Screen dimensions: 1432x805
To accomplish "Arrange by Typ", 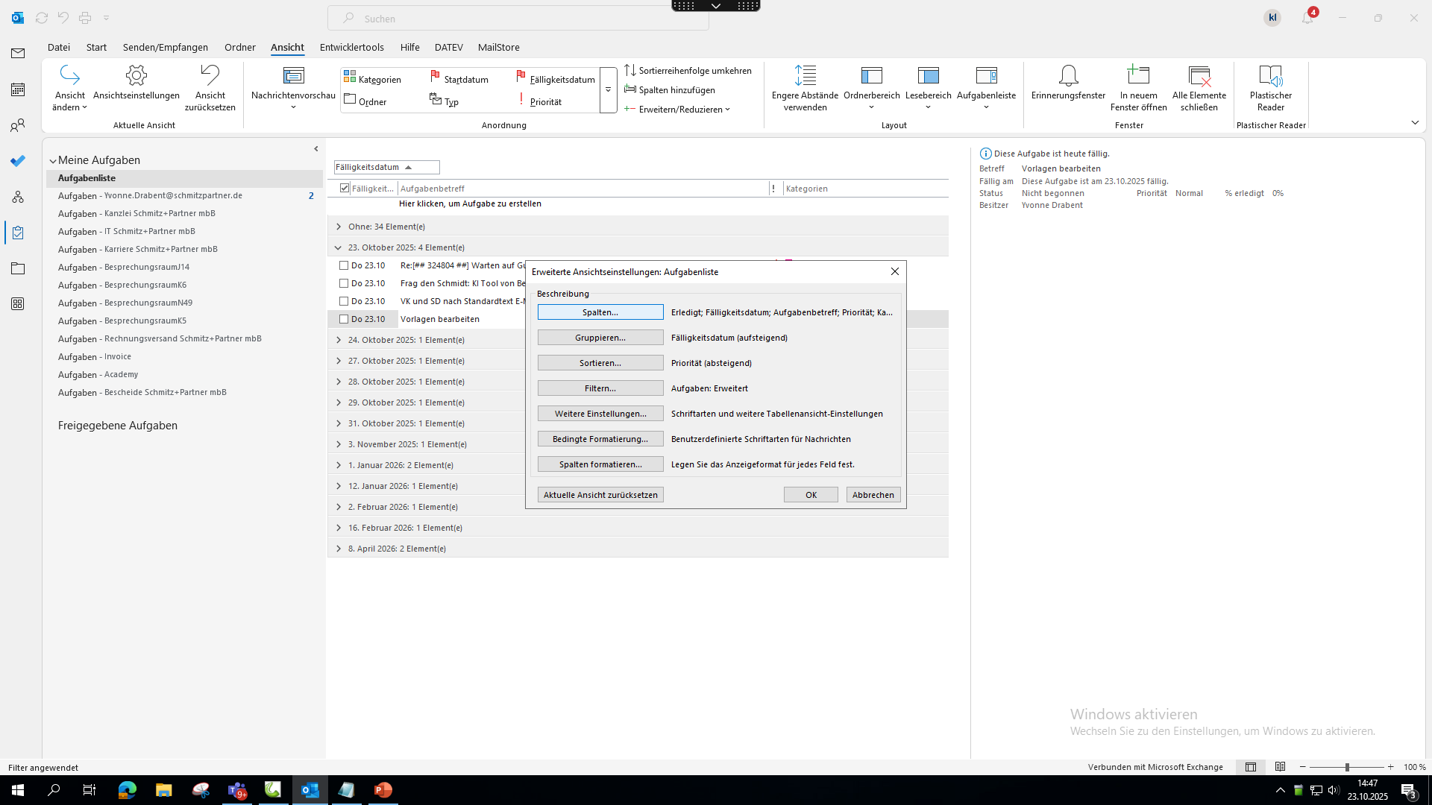I will pyautogui.click(x=445, y=101).
